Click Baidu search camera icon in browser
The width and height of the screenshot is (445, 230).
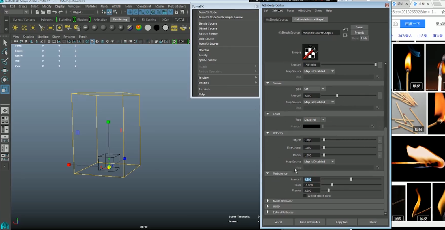point(395,24)
